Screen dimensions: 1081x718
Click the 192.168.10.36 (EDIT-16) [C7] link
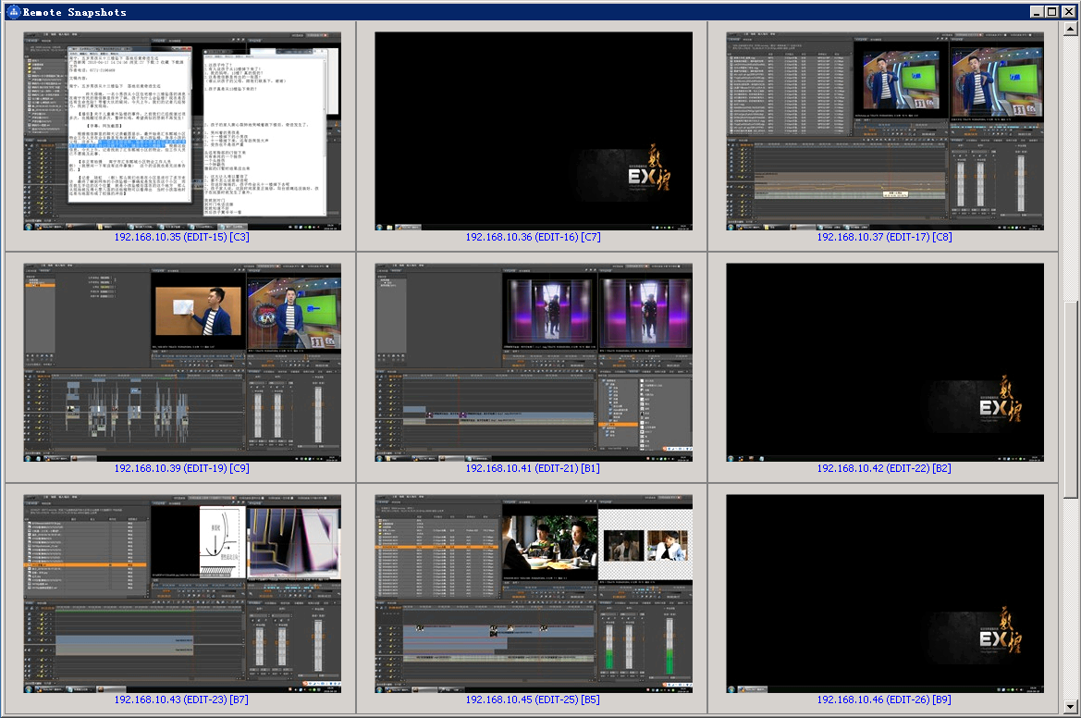pos(533,237)
